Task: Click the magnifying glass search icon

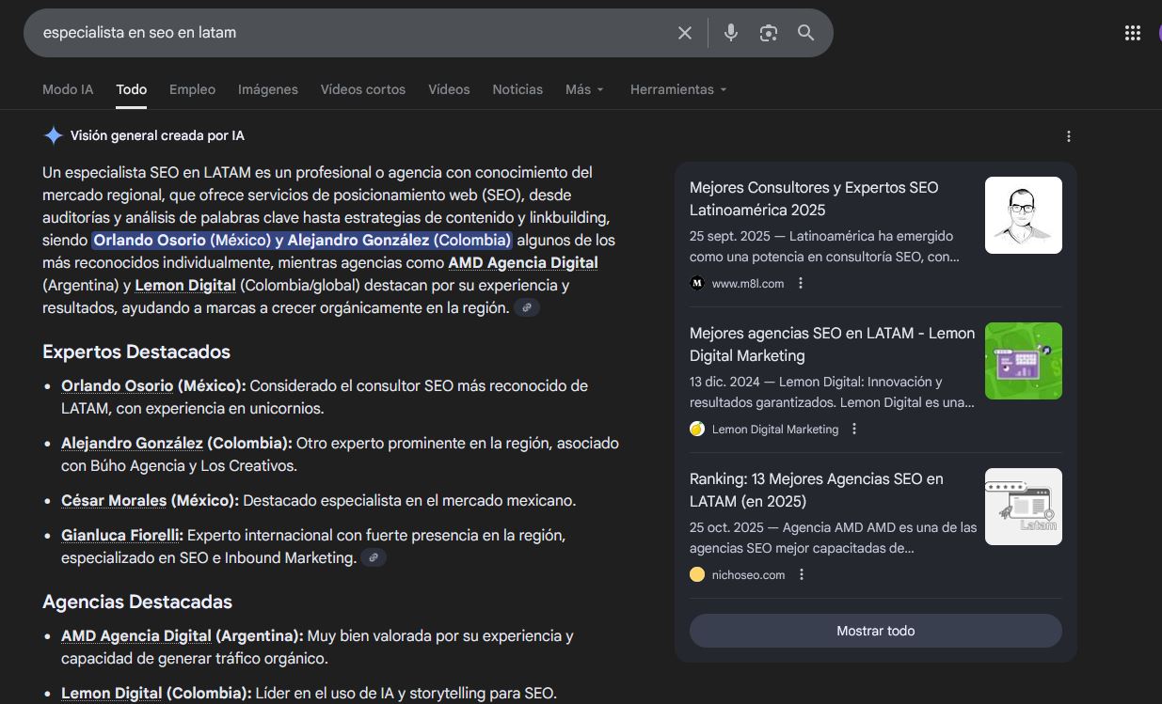Action: (x=805, y=33)
